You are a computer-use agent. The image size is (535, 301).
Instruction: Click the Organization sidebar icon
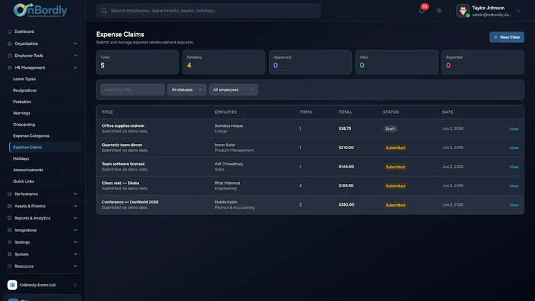[x=9, y=43]
